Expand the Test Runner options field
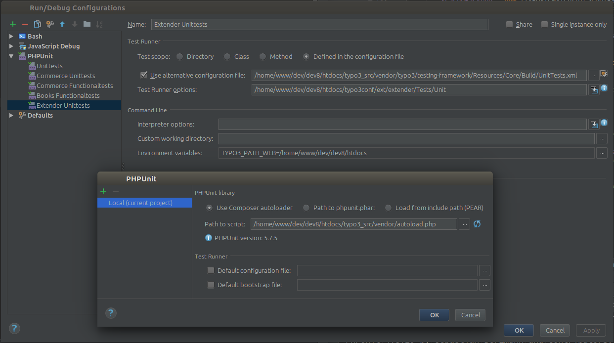614x343 pixels. (x=595, y=89)
